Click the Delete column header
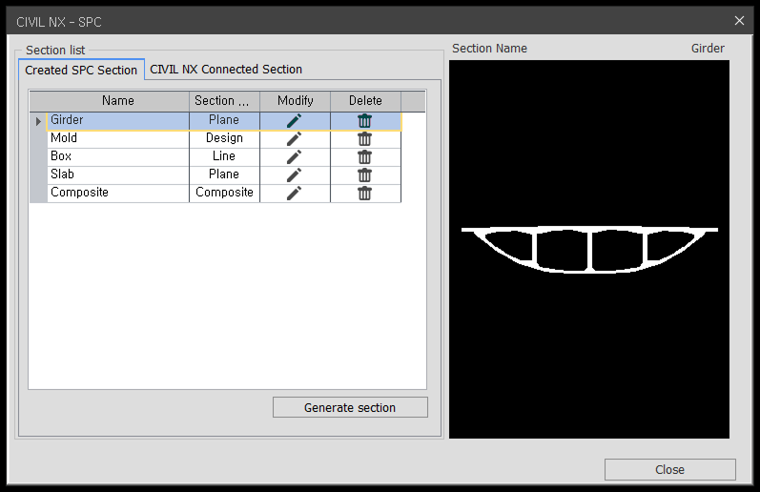 click(365, 101)
